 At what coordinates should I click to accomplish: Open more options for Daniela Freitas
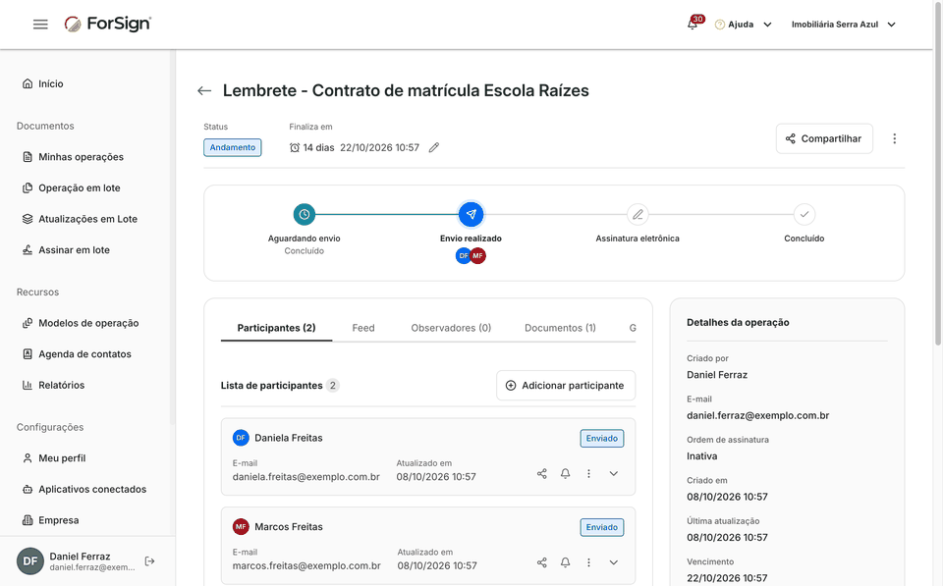pos(588,473)
